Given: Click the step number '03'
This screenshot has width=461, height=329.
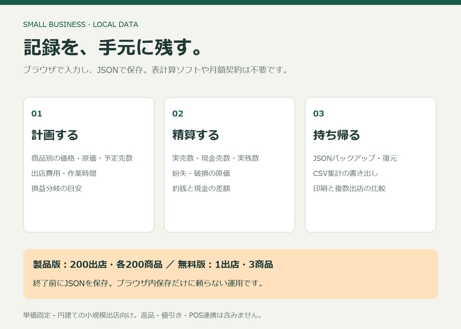Looking at the screenshot, I should (x=319, y=113).
